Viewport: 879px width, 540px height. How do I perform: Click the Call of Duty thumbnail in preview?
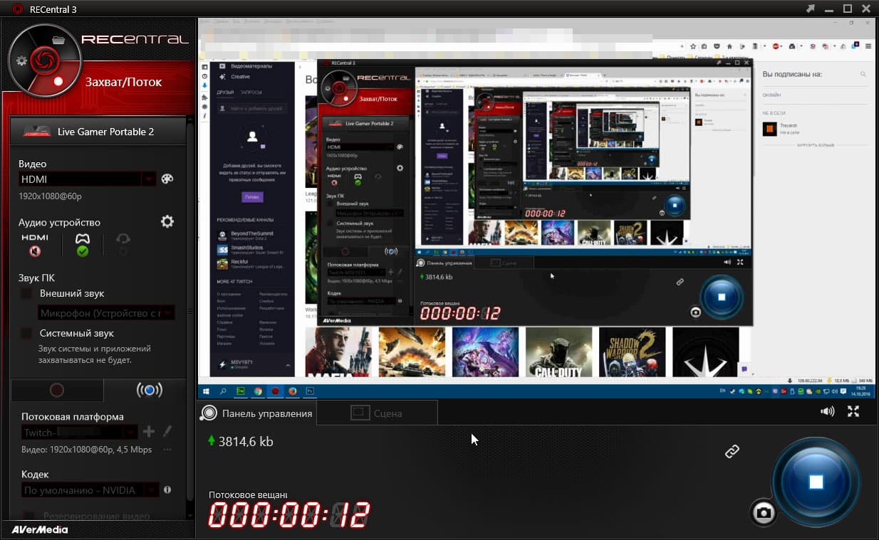coord(559,352)
